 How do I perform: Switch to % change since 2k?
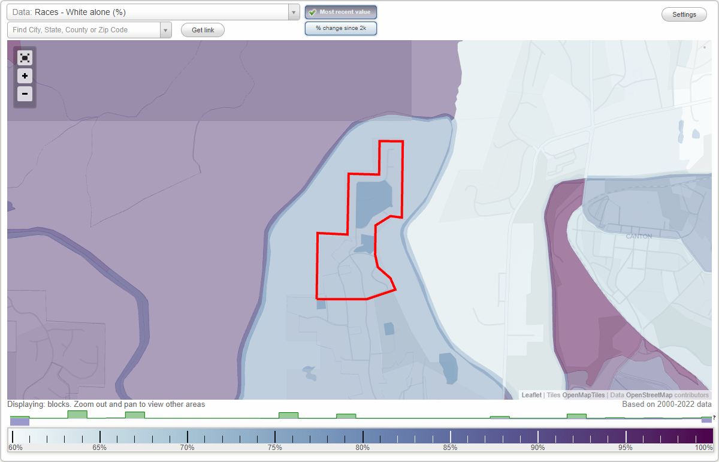pyautogui.click(x=341, y=28)
